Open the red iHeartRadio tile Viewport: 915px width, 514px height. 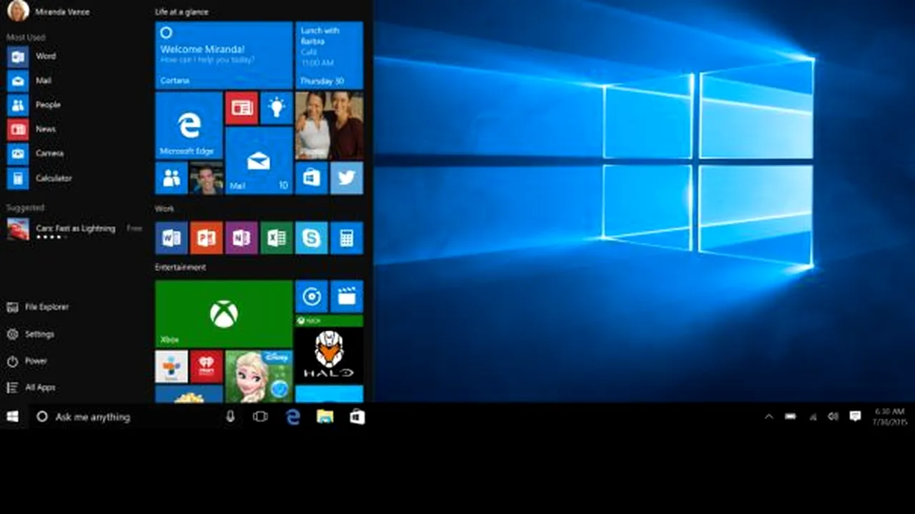pos(207,366)
